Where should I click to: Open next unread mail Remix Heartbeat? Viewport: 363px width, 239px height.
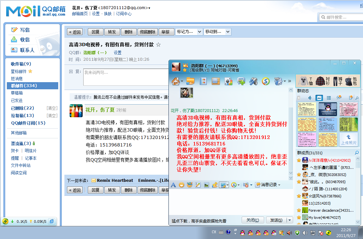[115, 180]
